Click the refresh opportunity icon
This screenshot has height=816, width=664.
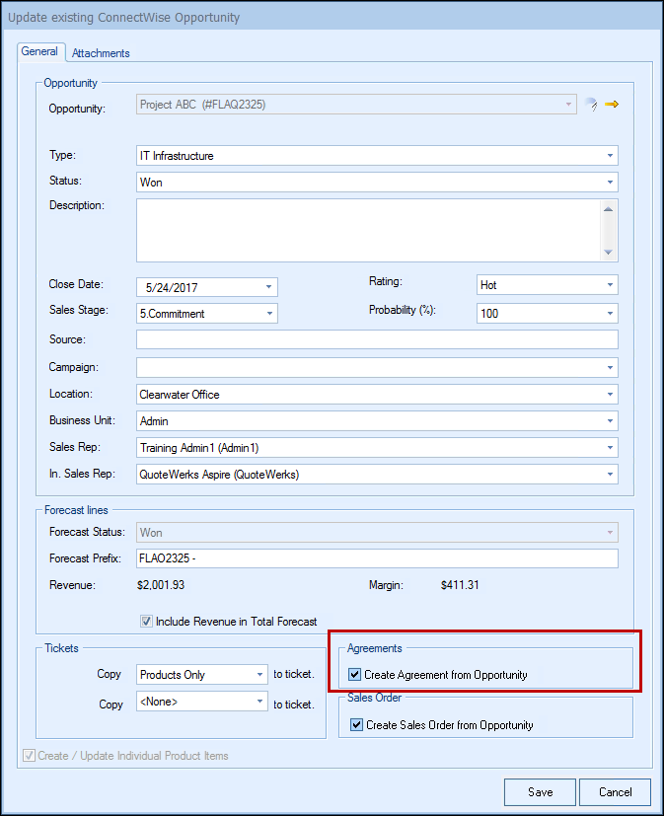click(x=591, y=105)
